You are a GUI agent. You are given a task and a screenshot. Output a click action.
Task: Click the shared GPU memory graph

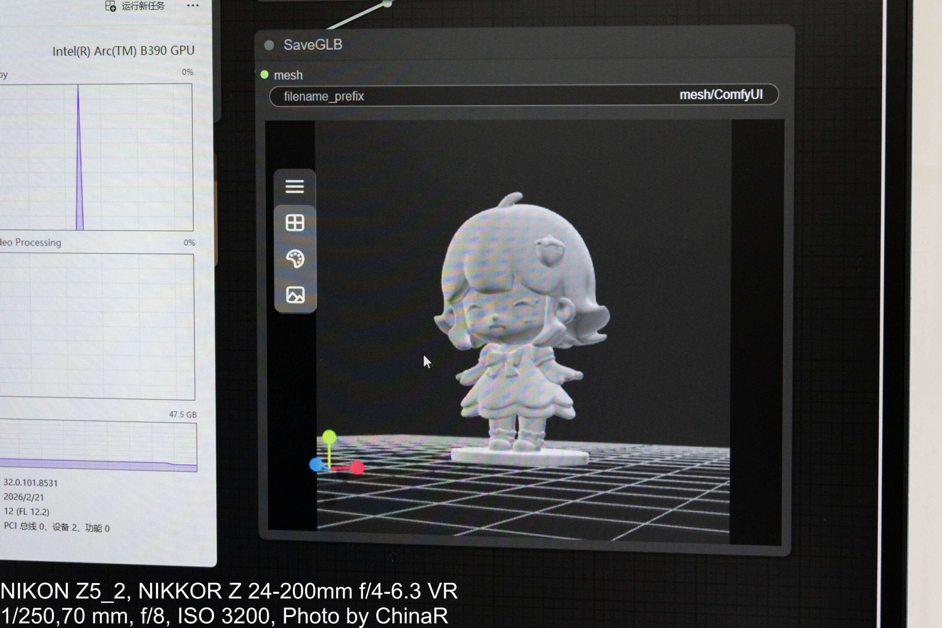coord(98,446)
